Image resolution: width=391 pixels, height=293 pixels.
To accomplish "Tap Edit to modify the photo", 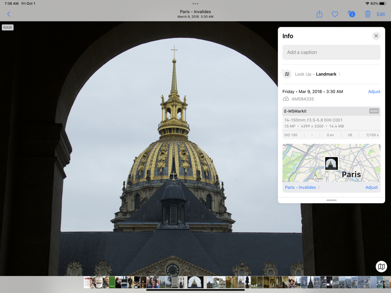I will click(x=380, y=14).
